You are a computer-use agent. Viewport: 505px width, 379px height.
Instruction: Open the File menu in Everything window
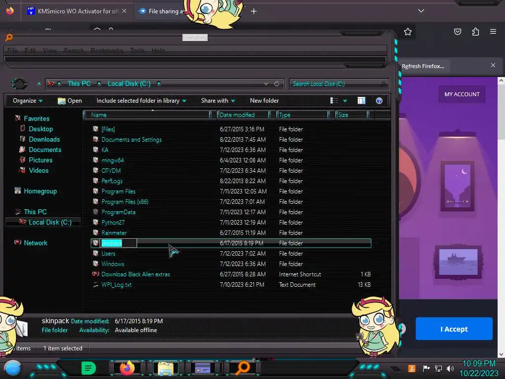point(12,51)
